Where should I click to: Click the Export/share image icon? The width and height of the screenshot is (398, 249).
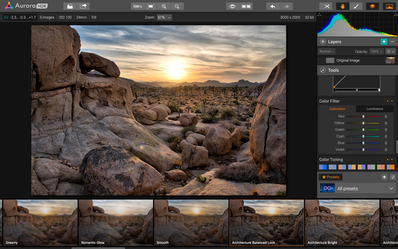click(83, 6)
